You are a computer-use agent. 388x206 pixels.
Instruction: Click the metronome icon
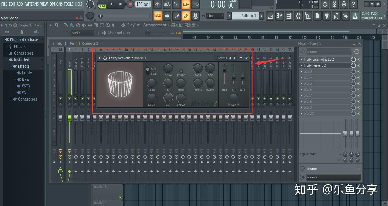pyautogui.click(x=158, y=4)
